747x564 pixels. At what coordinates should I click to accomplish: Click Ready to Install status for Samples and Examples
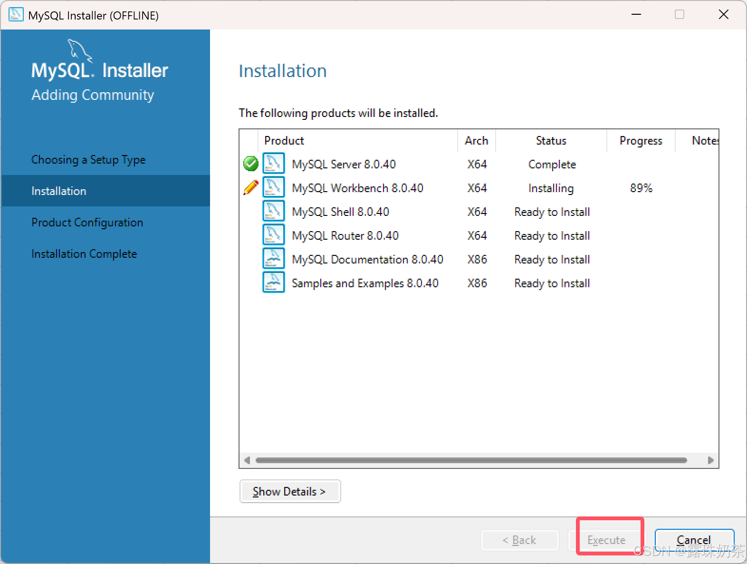tap(552, 283)
